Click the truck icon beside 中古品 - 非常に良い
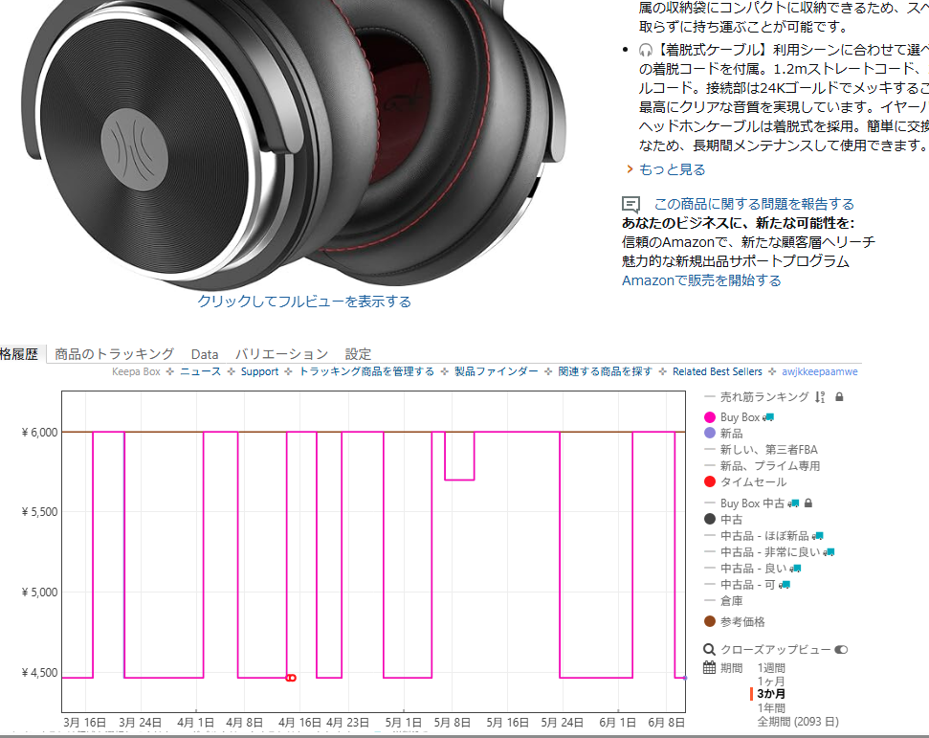This screenshot has width=929, height=738. [829, 552]
